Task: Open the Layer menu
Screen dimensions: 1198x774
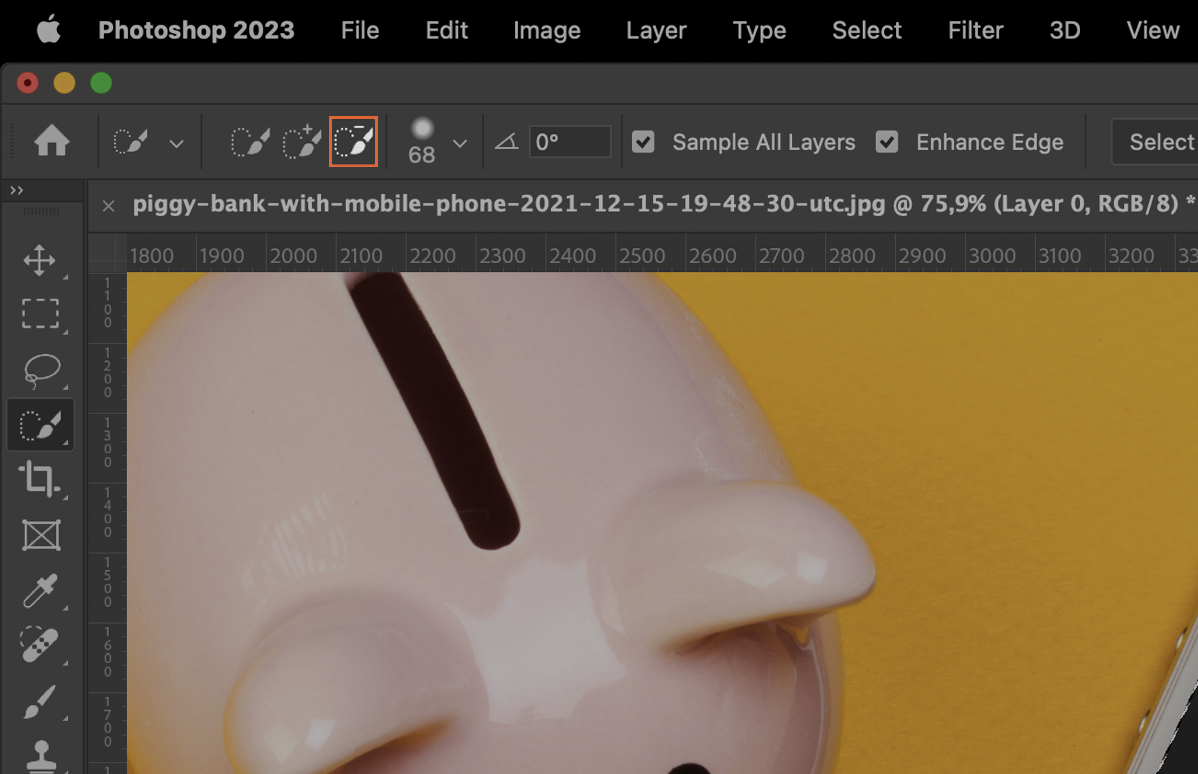Action: (655, 30)
